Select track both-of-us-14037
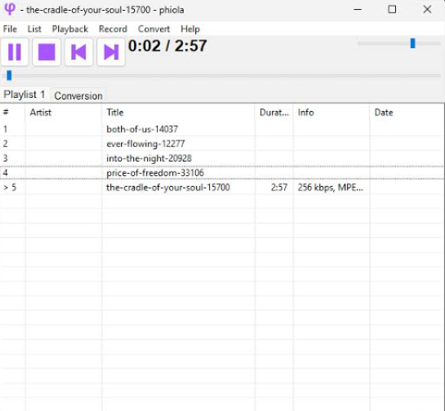Viewport: 445px width, 411px height. tap(222, 129)
